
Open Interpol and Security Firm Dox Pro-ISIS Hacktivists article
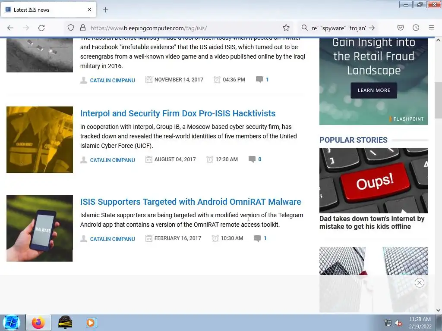[x=177, y=113]
